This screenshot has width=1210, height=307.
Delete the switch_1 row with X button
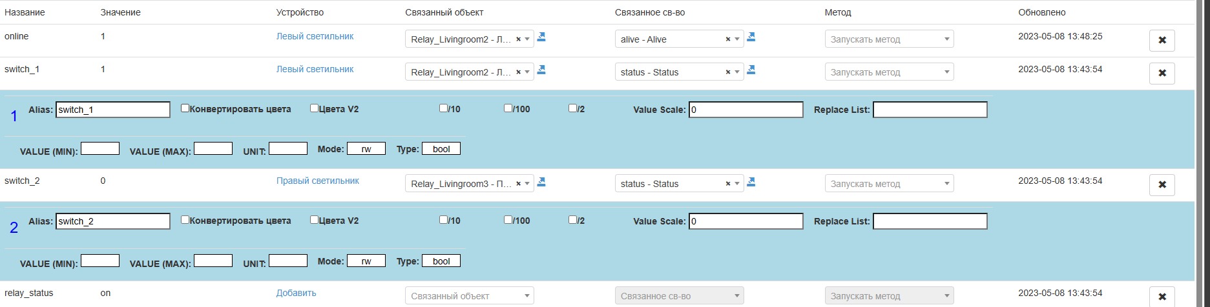click(x=1162, y=73)
